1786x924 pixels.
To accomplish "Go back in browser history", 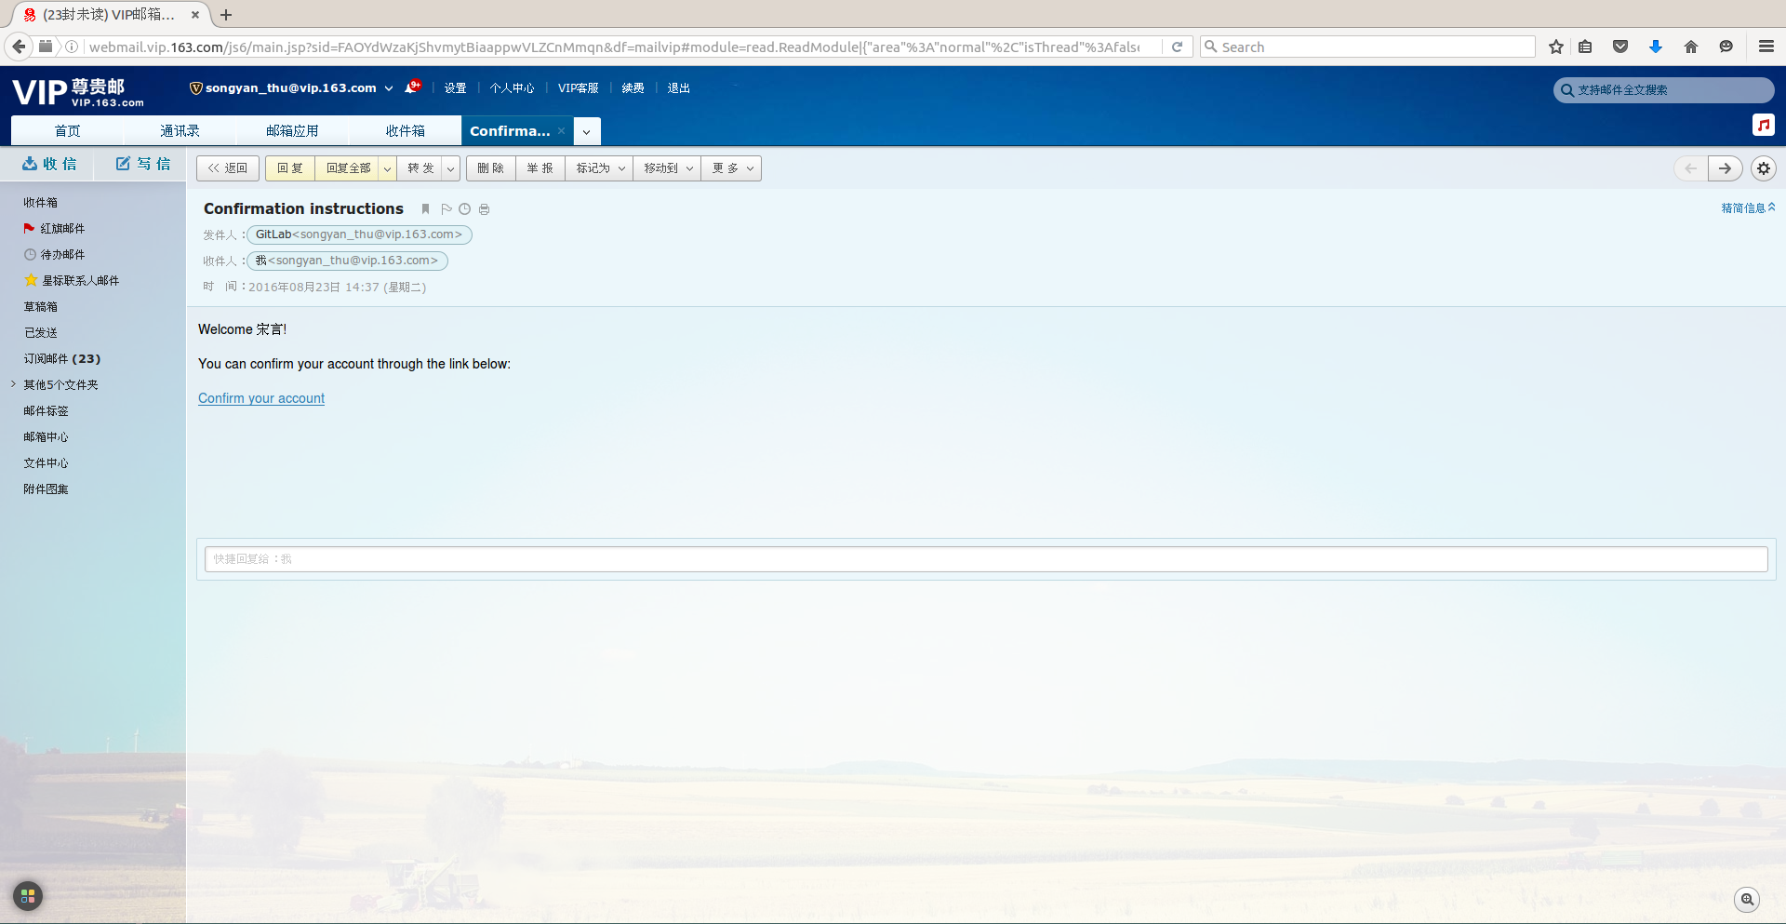I will point(18,47).
